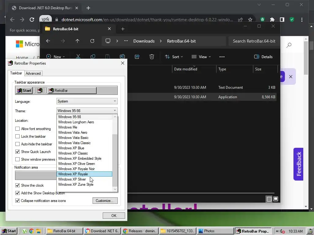Reload the Chrome page
Viewport: 314px width, 235px height.
tap(32, 20)
